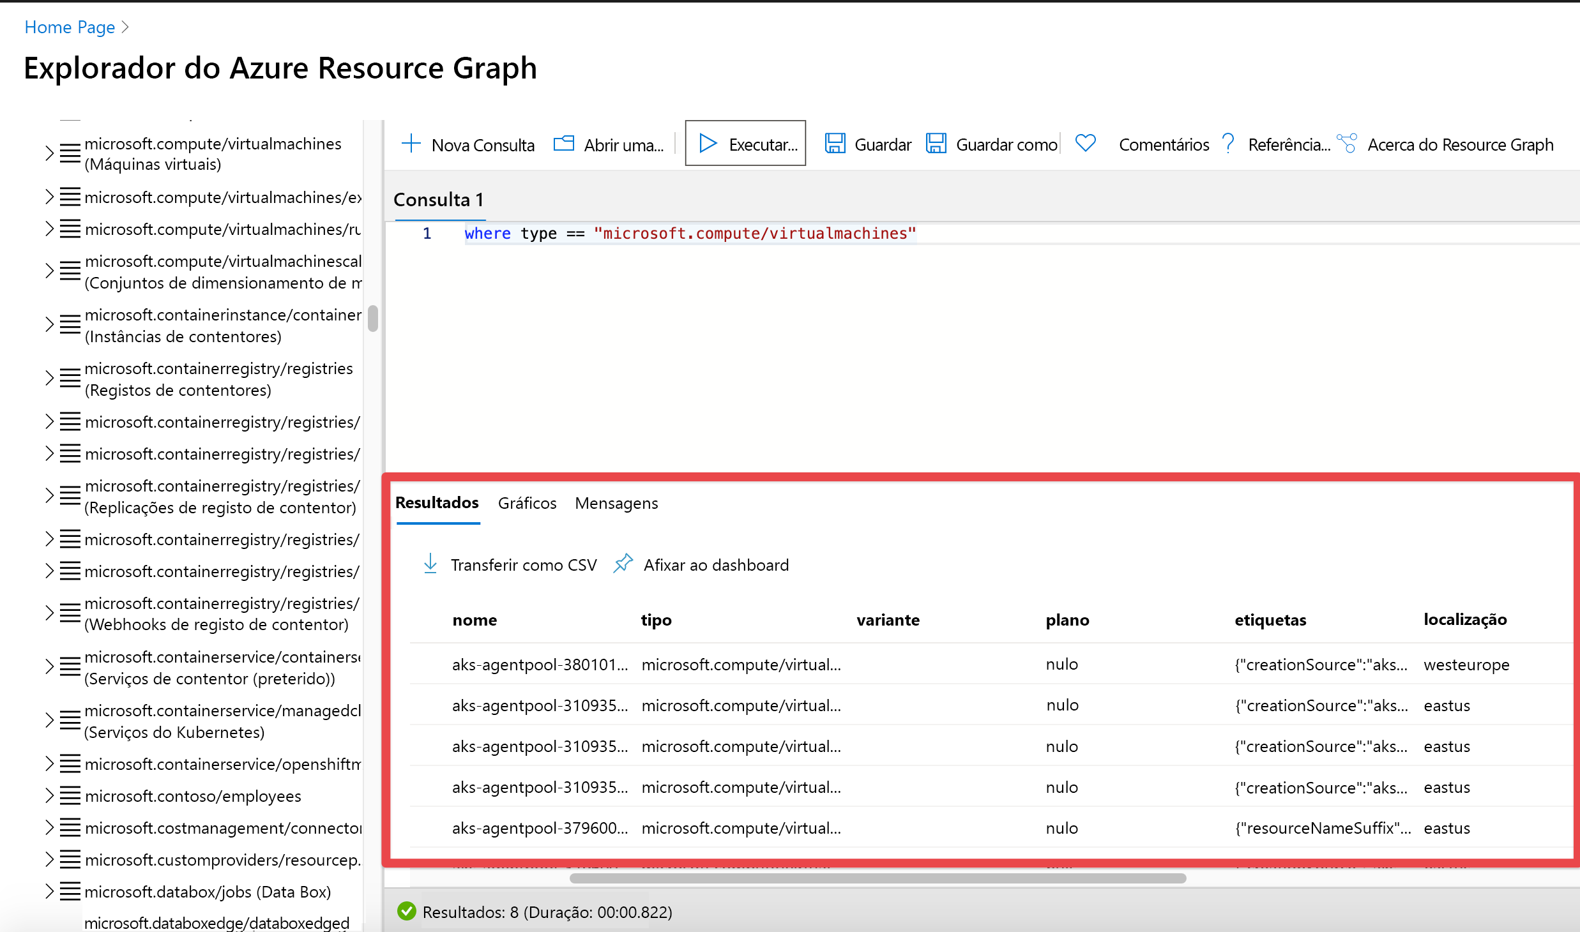Run the query with Executar
Screen dimensions: 1580x932
(x=745, y=144)
